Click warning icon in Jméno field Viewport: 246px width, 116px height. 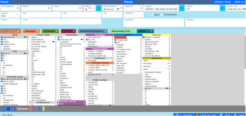tap(80, 8)
